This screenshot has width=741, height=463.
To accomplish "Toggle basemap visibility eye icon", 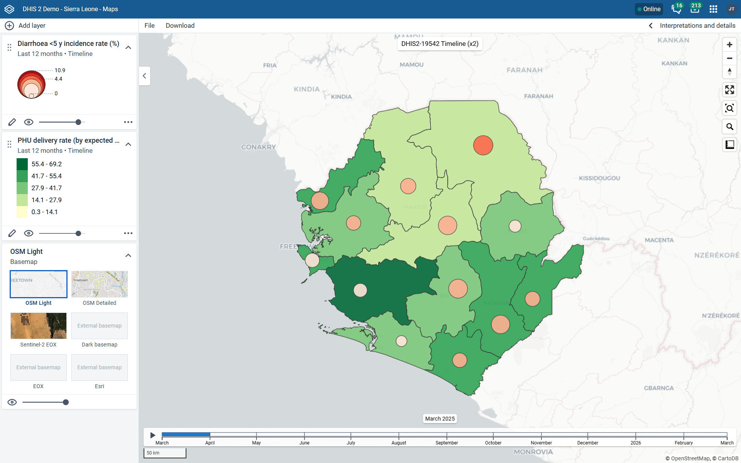I will point(12,402).
